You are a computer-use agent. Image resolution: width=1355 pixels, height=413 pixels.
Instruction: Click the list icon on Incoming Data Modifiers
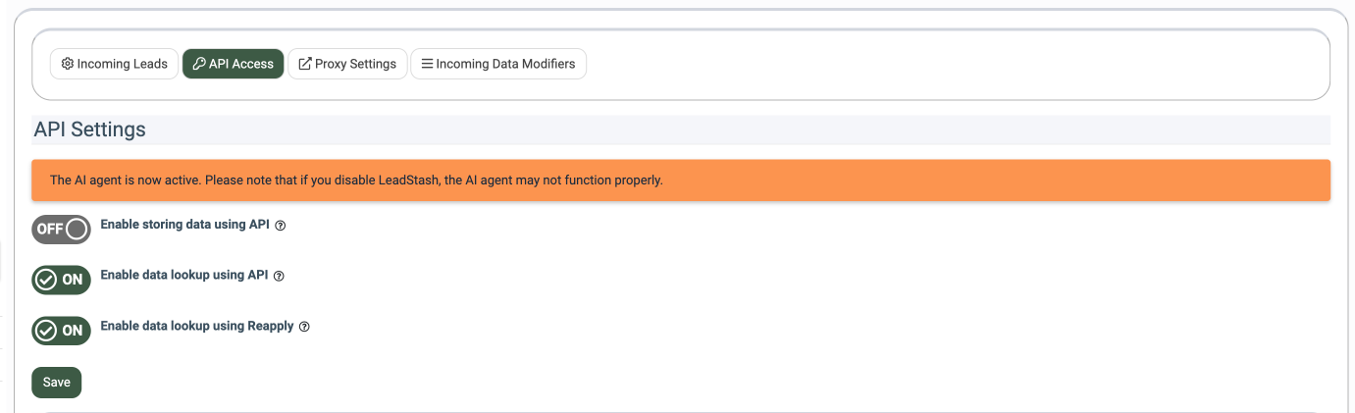pyautogui.click(x=427, y=64)
